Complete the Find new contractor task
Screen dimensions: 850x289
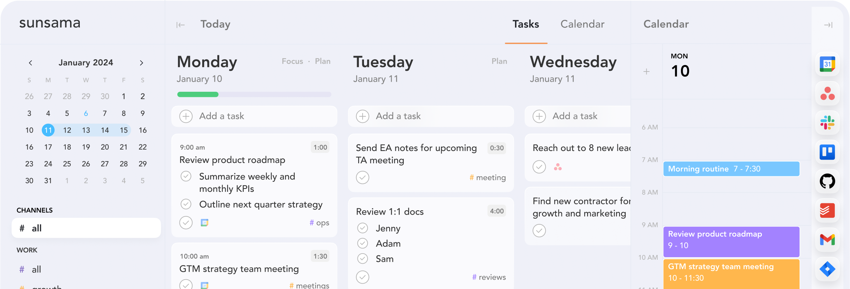point(539,230)
